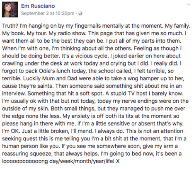
Task: Click the stretched word 'looooooooooong'
Action: [x=25, y=161]
